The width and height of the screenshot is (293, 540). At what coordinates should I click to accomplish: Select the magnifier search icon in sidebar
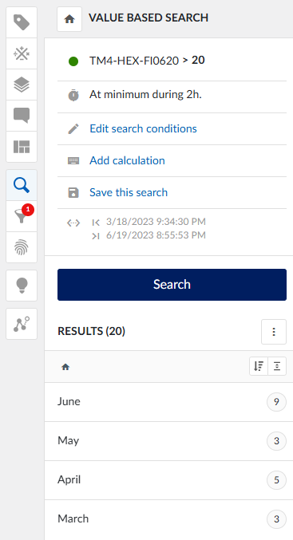[x=22, y=185]
